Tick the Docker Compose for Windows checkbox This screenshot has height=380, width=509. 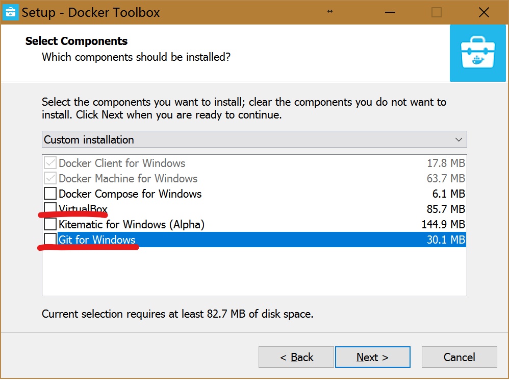point(50,194)
